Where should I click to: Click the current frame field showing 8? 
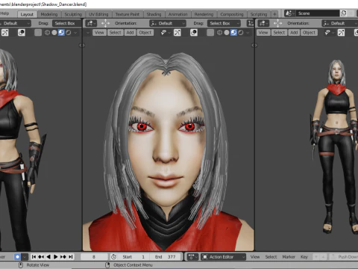[x=94, y=257]
